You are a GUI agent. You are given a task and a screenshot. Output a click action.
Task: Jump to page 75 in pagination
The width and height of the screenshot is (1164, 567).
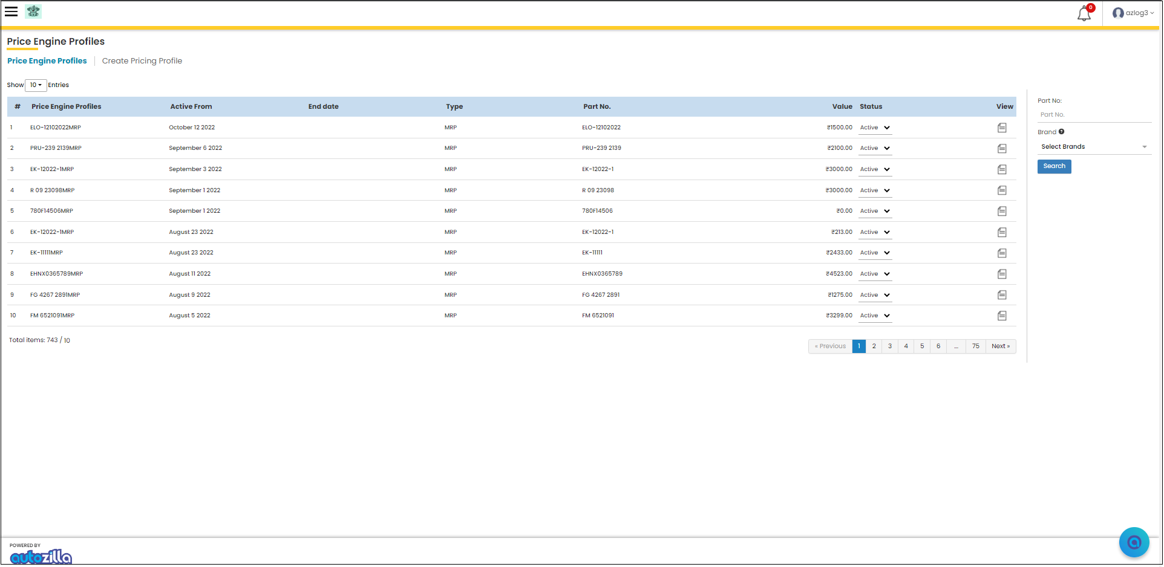click(975, 346)
